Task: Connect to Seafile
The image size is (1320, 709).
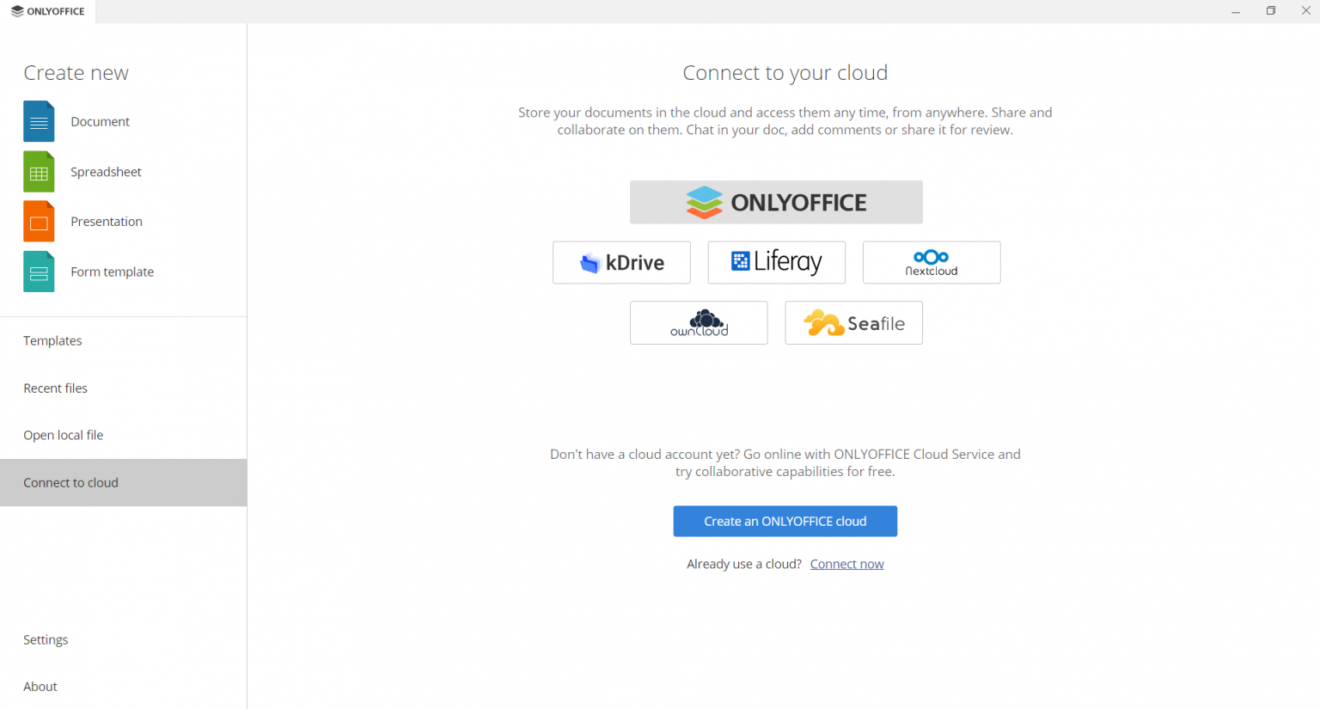Action: point(853,322)
